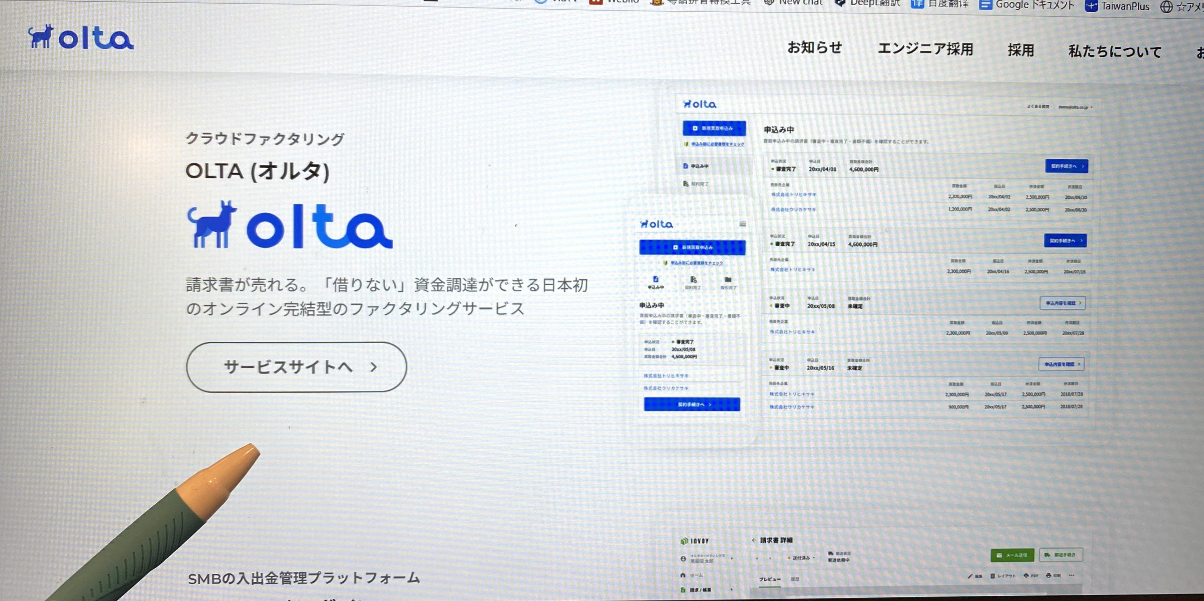Open the three-dot more menu in the INVOY toolbar
1204x601 pixels.
[1072, 575]
